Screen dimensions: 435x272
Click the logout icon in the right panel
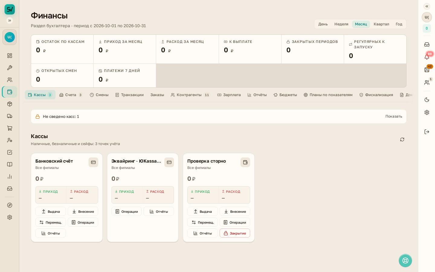tap(427, 132)
